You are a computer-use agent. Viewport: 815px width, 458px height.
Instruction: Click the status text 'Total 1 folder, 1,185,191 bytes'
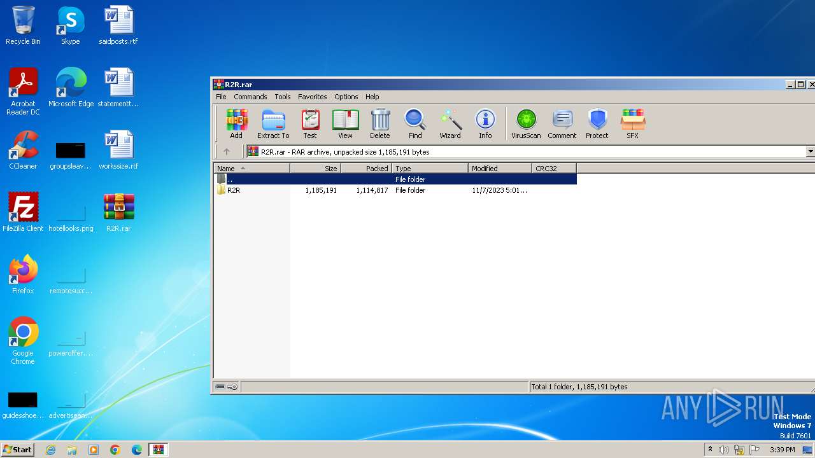(579, 387)
